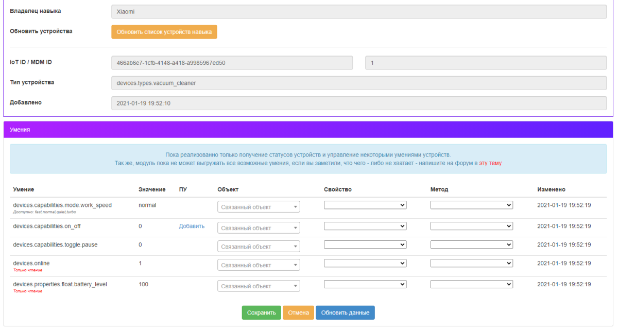
Task: Click the orange 'Обновить список устройств навыка' button
Action: [164, 32]
